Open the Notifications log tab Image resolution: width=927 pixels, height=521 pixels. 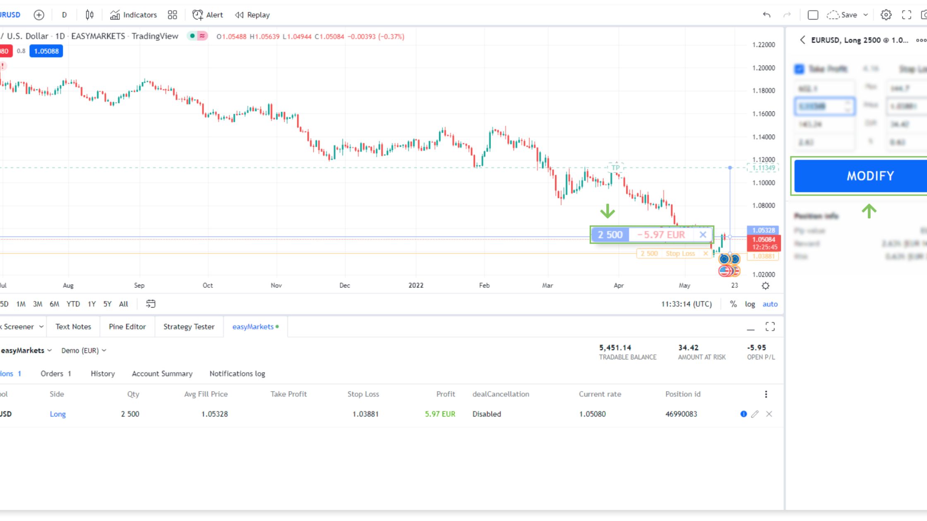tap(237, 374)
